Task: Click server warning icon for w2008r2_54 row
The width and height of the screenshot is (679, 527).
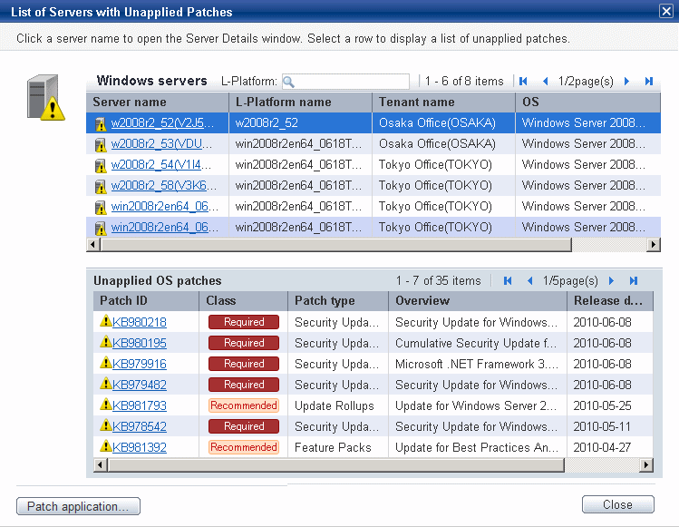Action: [100, 166]
